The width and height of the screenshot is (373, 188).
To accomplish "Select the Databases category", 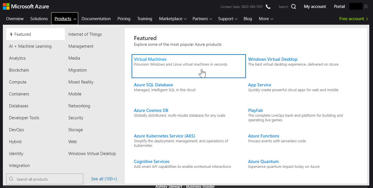I will click(19, 106).
